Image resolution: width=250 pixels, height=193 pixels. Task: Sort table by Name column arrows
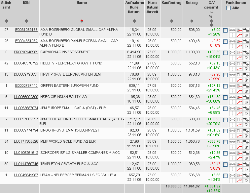[82, 21]
